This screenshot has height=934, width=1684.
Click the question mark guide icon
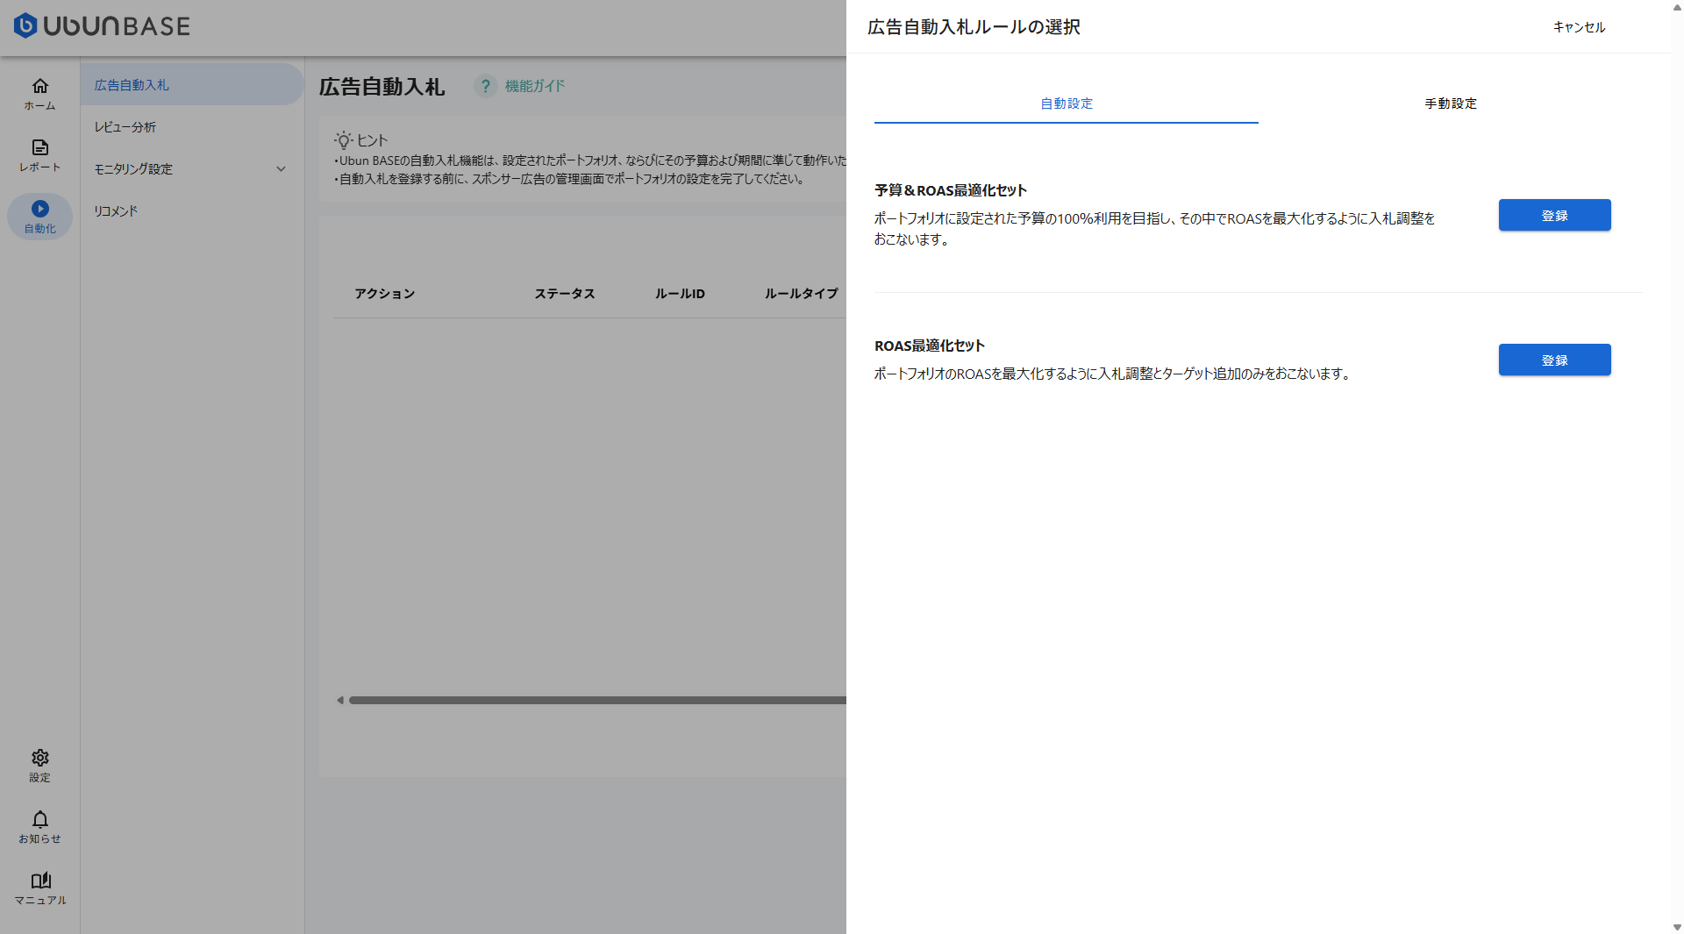pos(485,86)
